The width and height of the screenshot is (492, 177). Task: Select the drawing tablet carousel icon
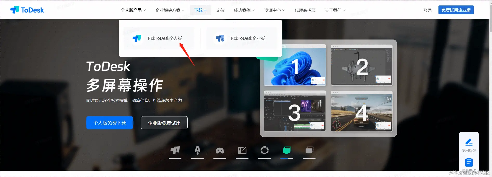pyautogui.click(x=242, y=150)
